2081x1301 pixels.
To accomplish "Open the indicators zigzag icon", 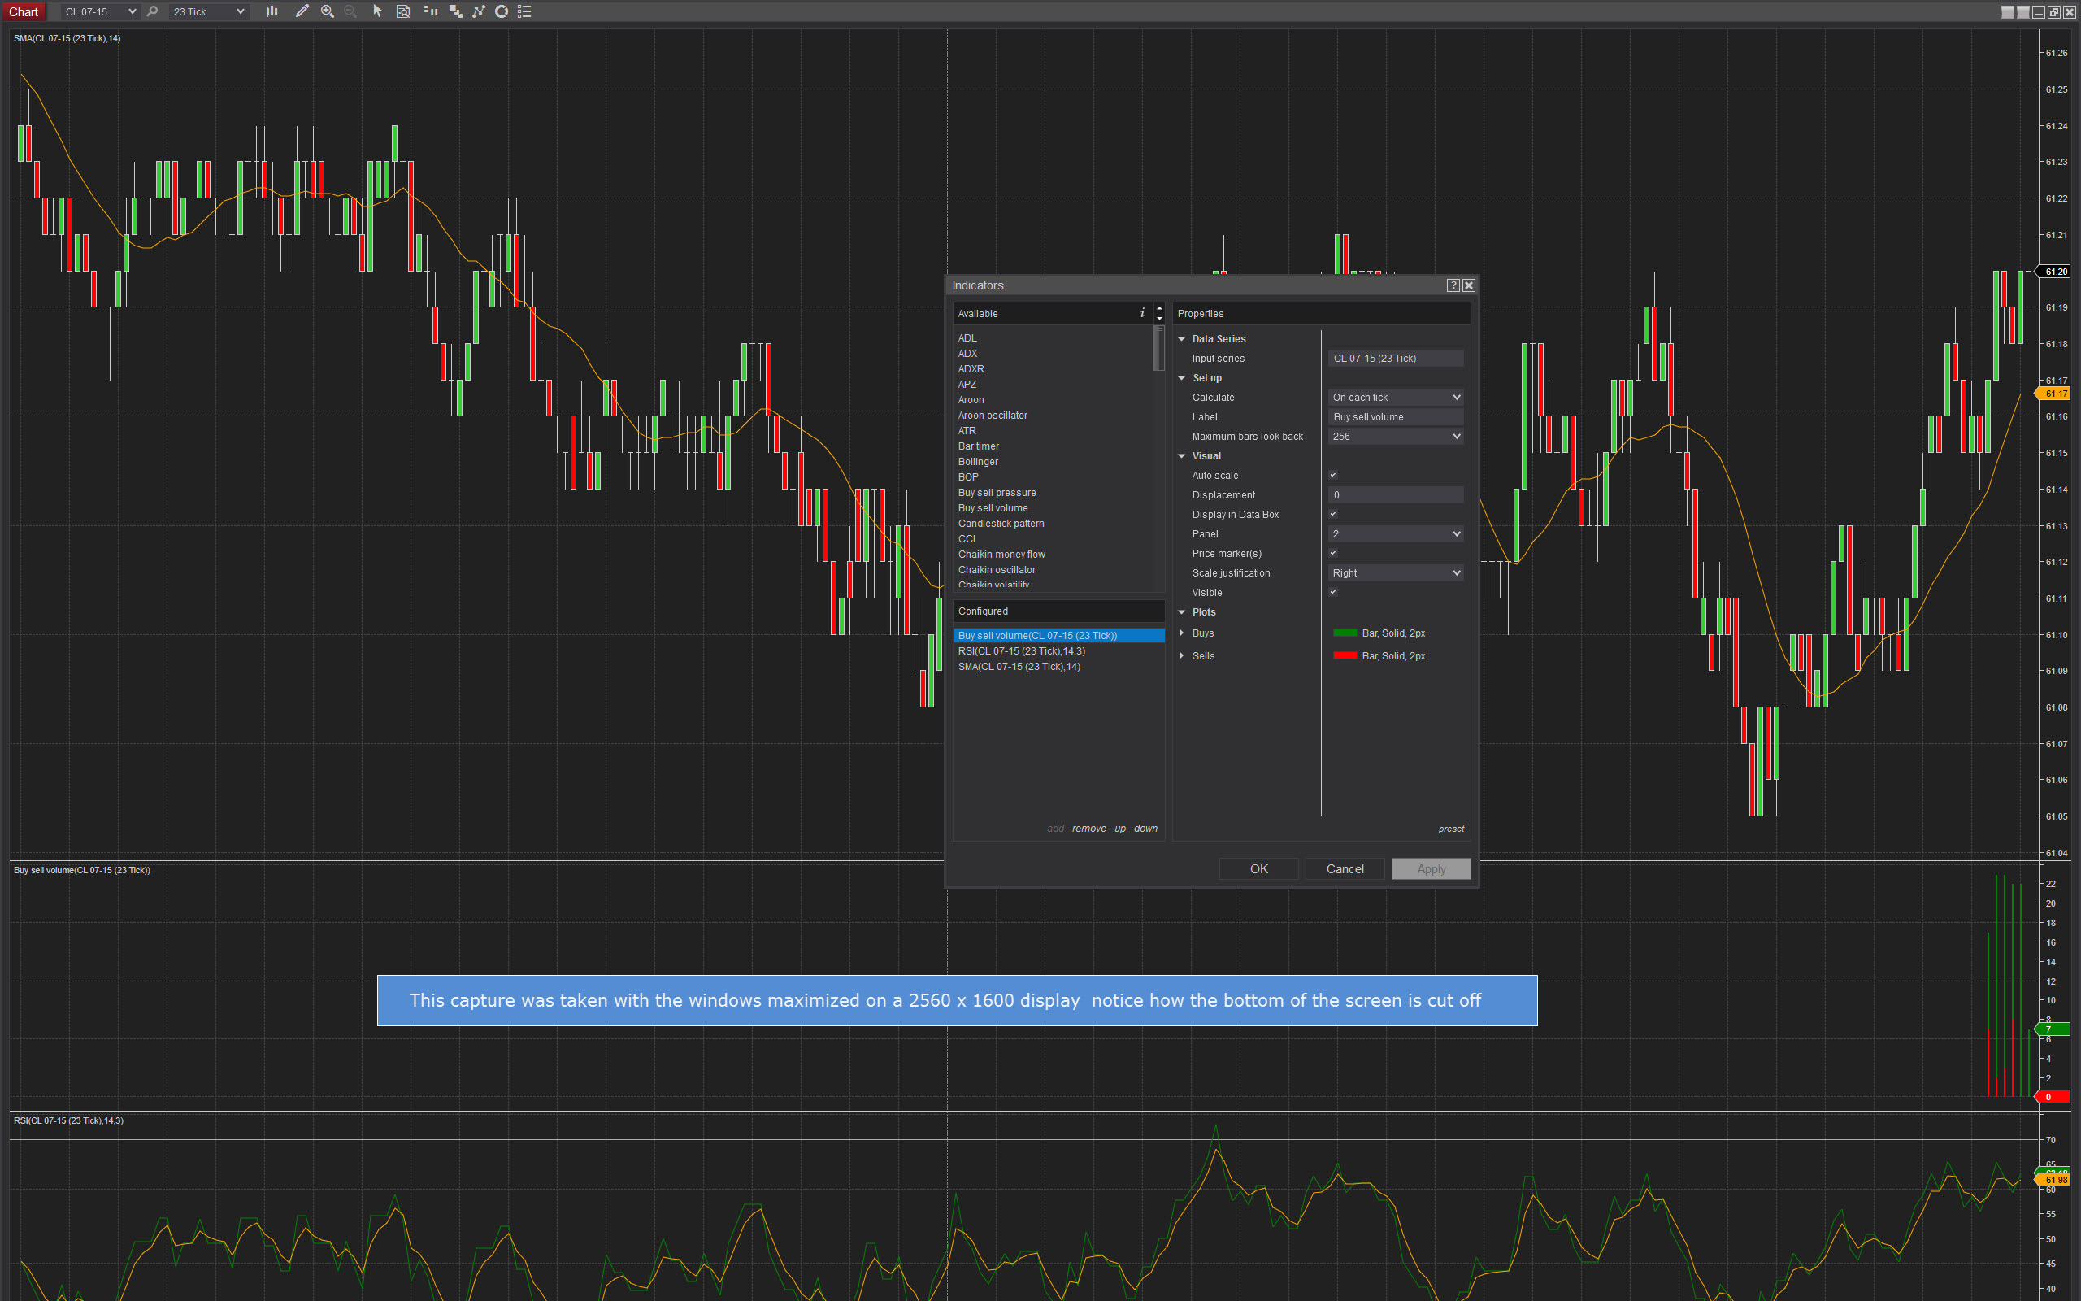I will click(x=479, y=11).
